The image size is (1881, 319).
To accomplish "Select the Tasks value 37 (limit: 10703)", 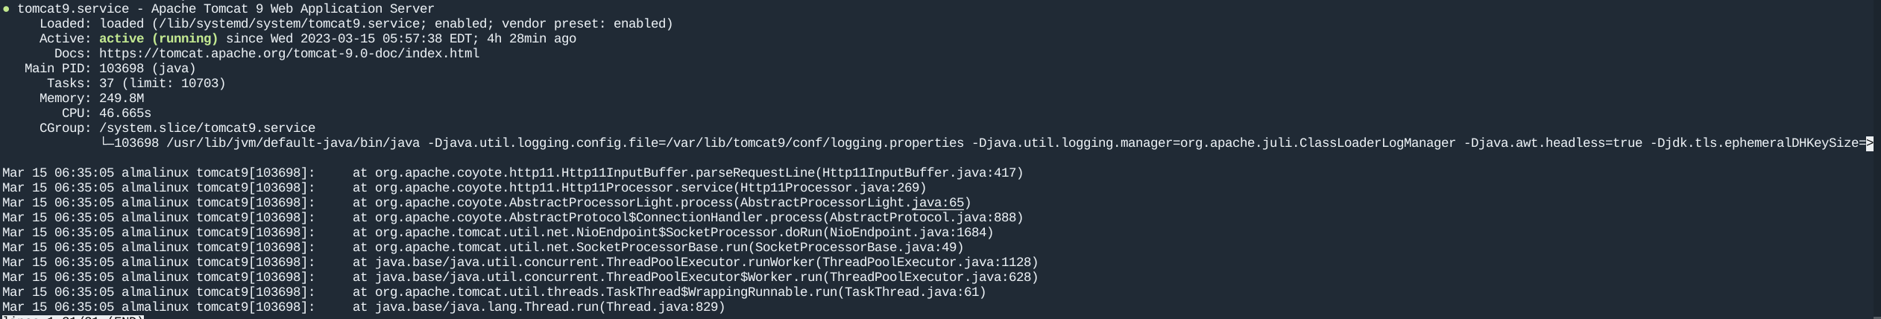I will click(x=163, y=83).
